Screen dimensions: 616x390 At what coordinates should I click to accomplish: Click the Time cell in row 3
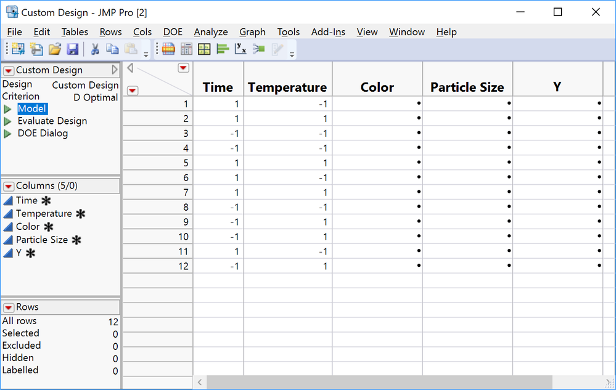[x=218, y=134]
